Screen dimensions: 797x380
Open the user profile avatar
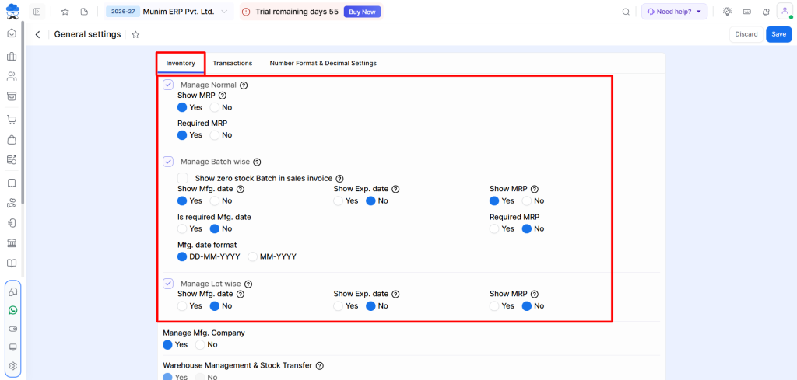click(785, 11)
